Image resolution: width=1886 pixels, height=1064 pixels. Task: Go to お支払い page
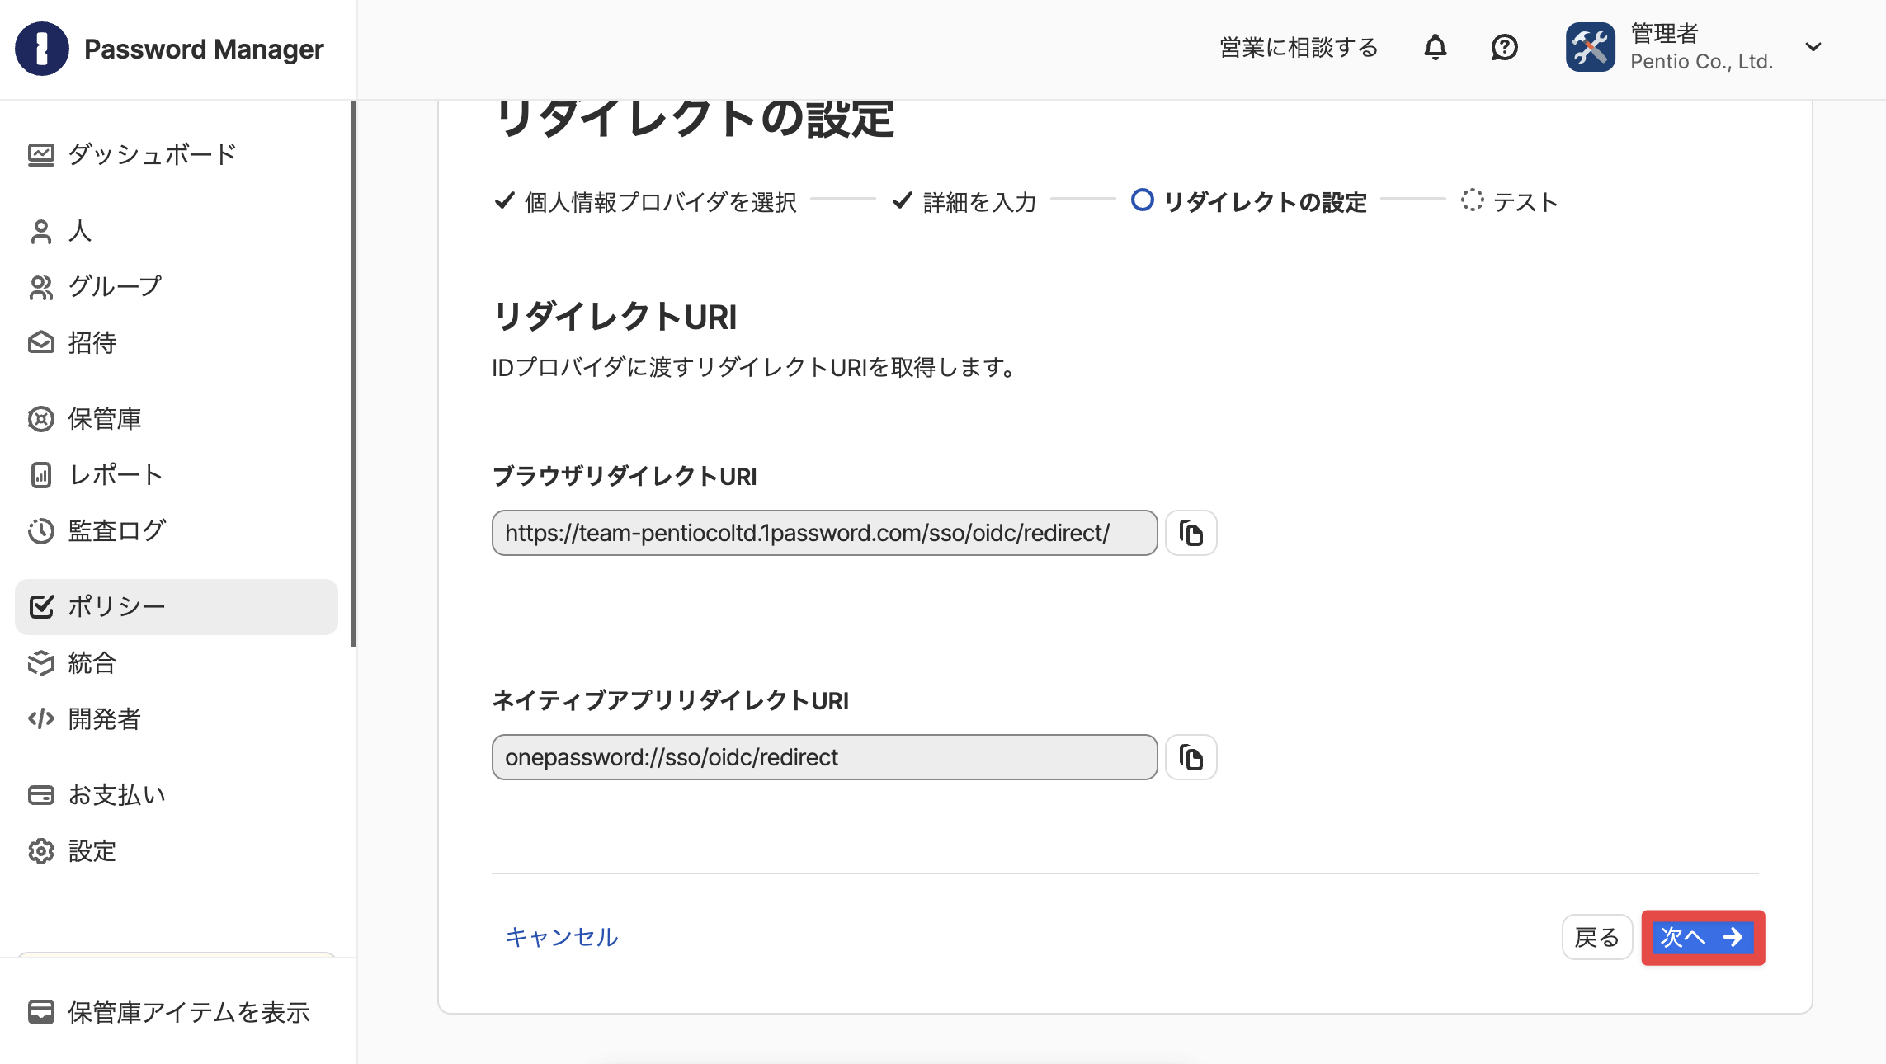click(177, 795)
